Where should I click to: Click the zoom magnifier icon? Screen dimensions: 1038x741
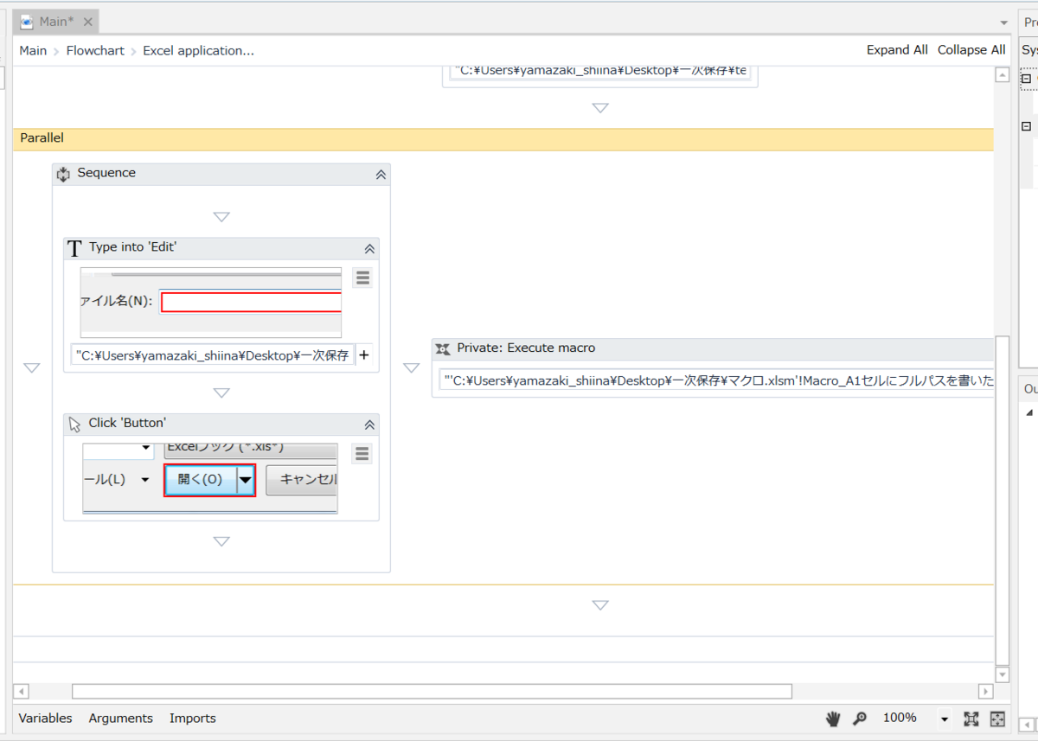(859, 719)
